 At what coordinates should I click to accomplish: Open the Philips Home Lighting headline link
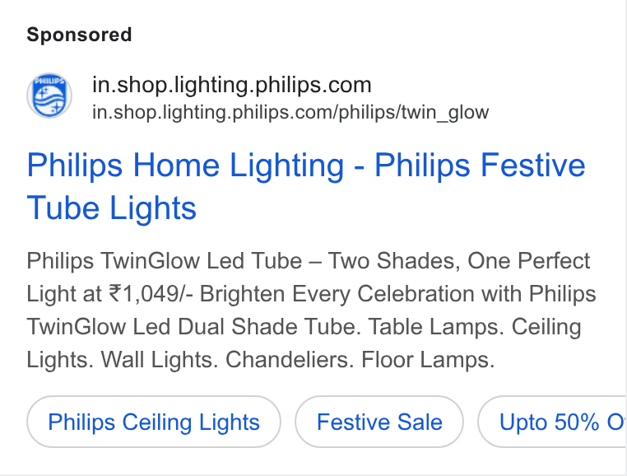pos(306,186)
